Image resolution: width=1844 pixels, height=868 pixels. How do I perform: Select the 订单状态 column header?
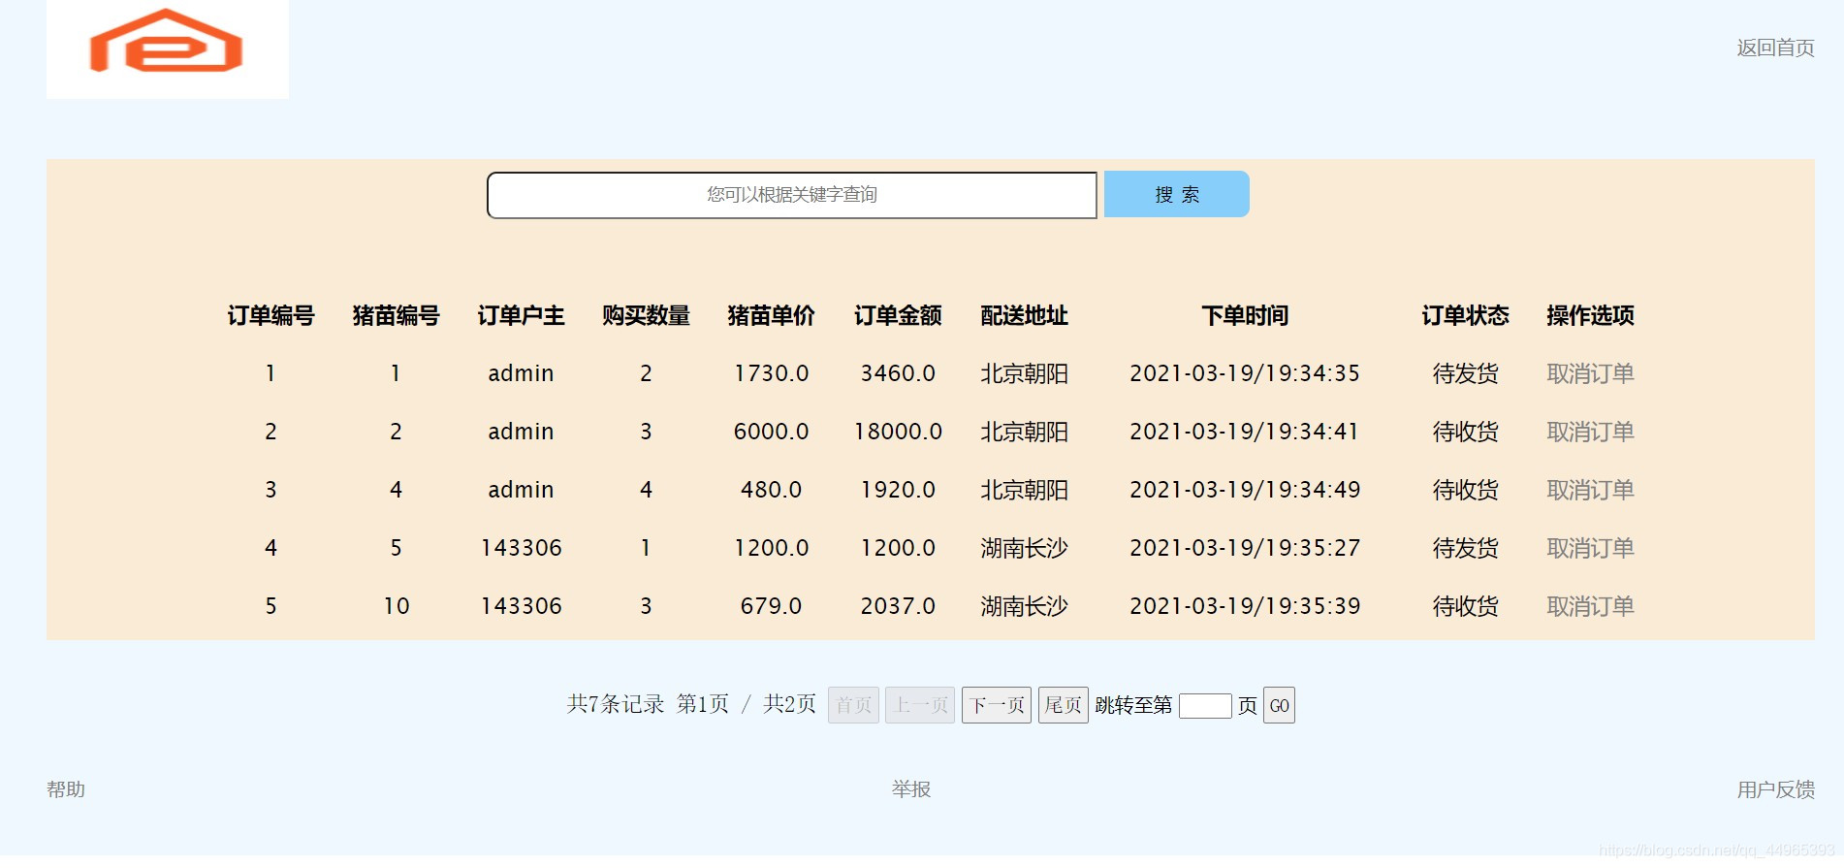(x=1465, y=315)
